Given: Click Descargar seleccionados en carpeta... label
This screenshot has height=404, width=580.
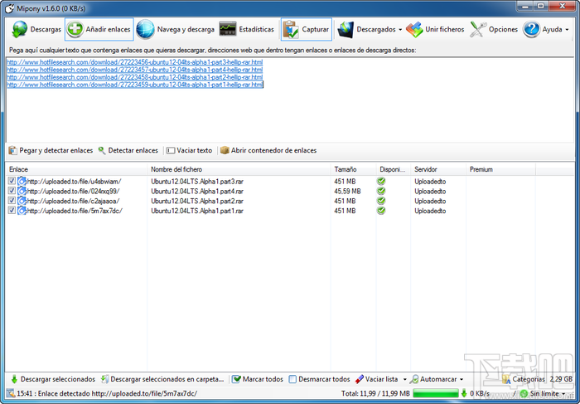Looking at the screenshot, I should pyautogui.click(x=167, y=379).
